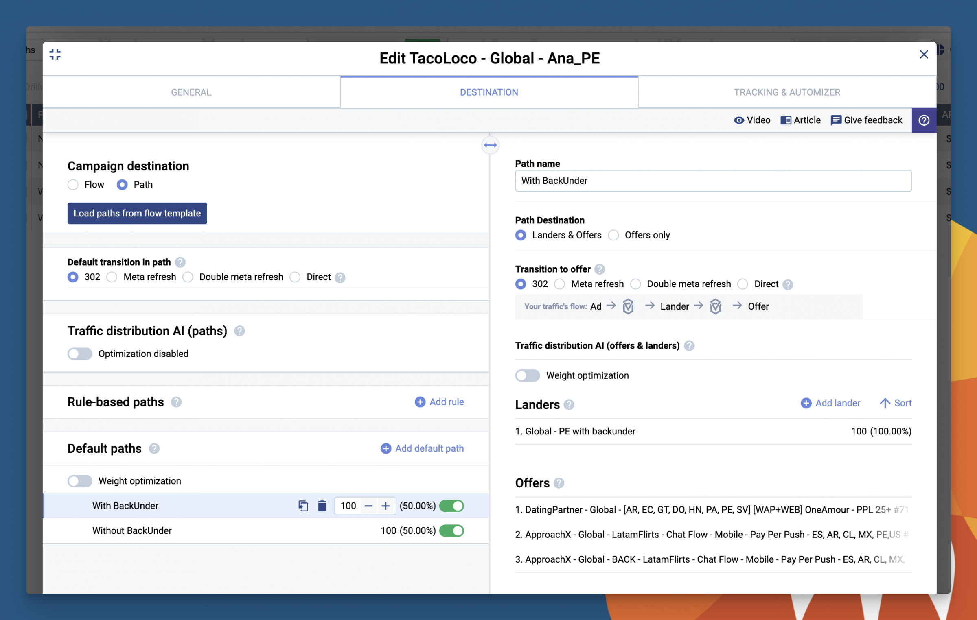Viewport: 977px width, 620px height.
Task: Select the DatingPartner OneAmour offer row
Action: pos(713,510)
